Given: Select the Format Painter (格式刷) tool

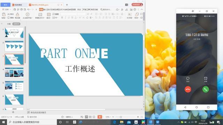Looking at the screenshot, I should tap(17, 16).
